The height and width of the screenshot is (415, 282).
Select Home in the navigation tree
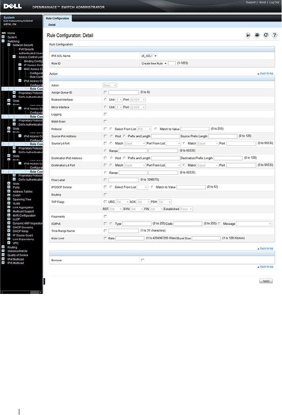coord(11,33)
